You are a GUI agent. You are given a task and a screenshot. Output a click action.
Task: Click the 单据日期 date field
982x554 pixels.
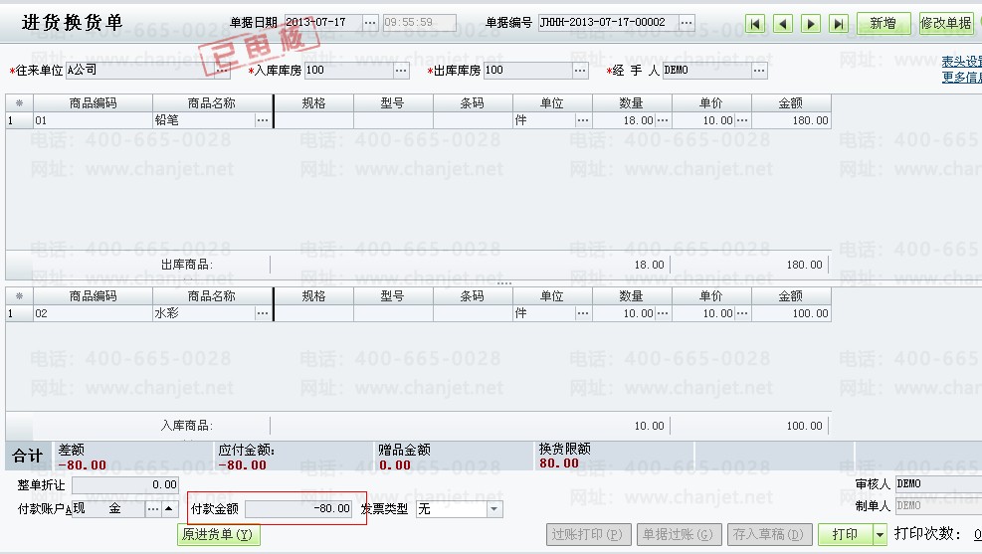point(322,23)
